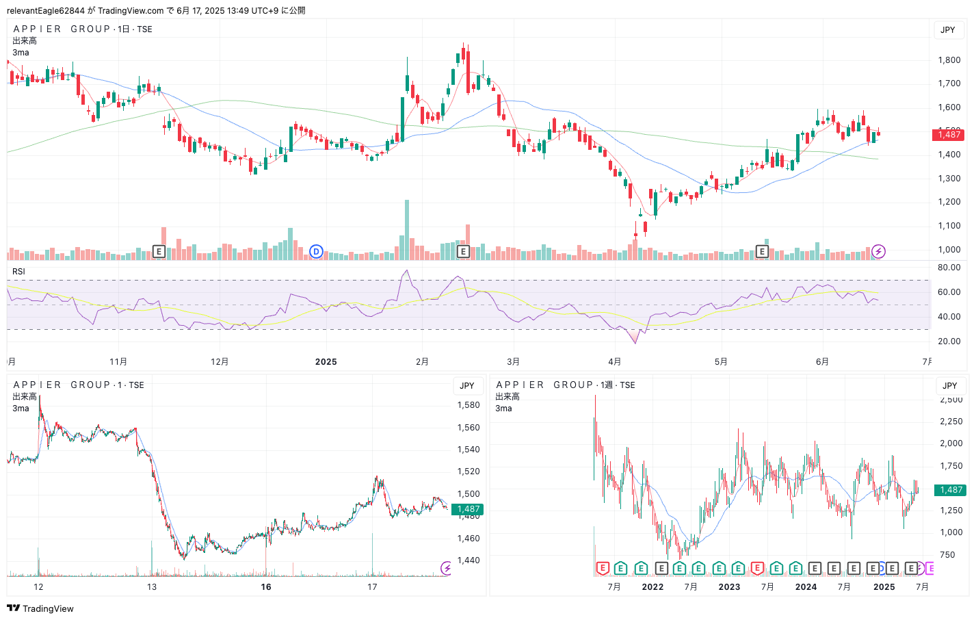Click the relevantEagle62844 username in the header
The image size is (976, 620).
[x=46, y=10]
